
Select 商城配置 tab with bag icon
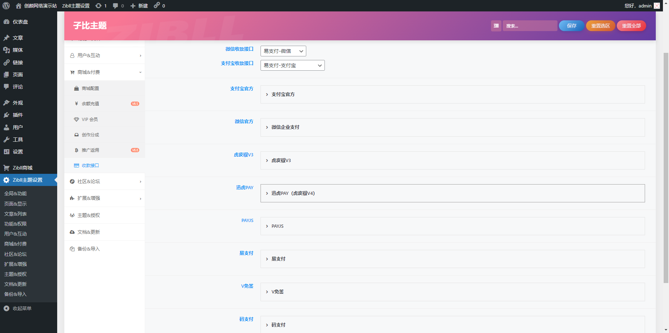click(105, 88)
